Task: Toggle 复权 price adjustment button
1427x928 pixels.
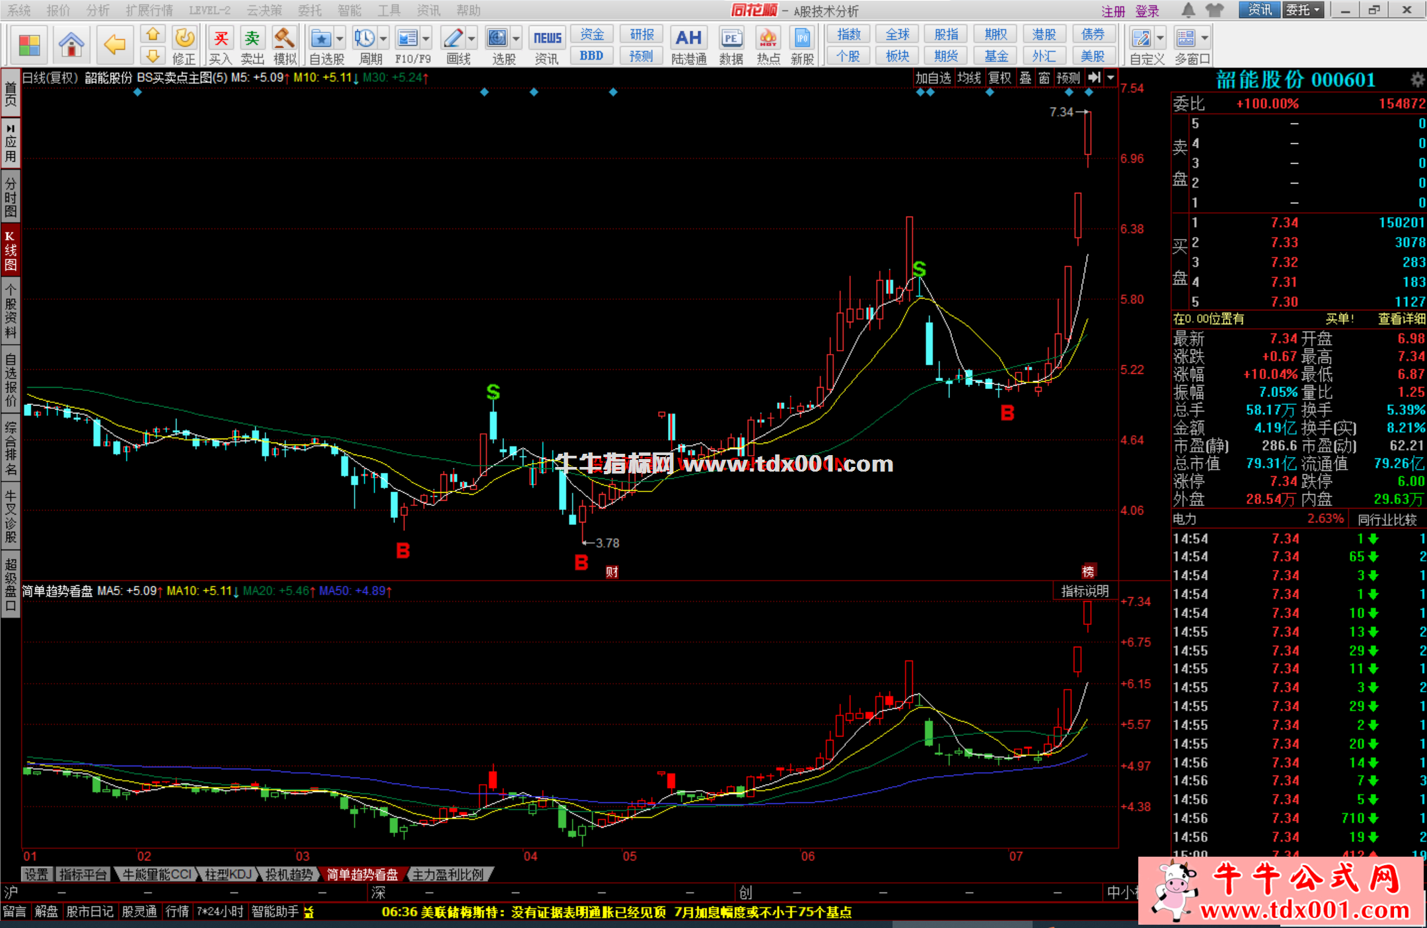Action: coord(1000,78)
